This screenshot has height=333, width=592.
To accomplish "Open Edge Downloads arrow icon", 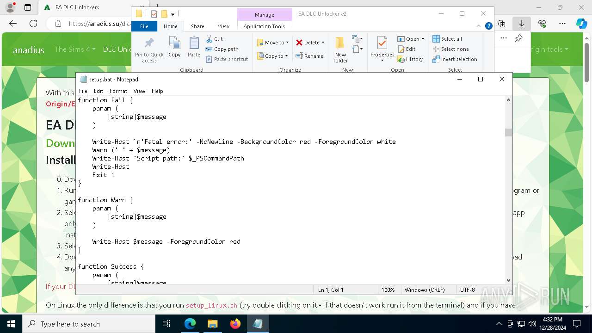I will [x=522, y=24].
